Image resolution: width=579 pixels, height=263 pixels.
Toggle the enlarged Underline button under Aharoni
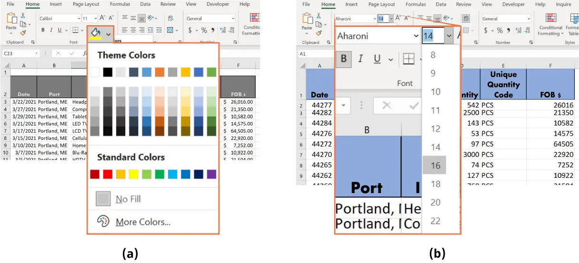click(377, 59)
